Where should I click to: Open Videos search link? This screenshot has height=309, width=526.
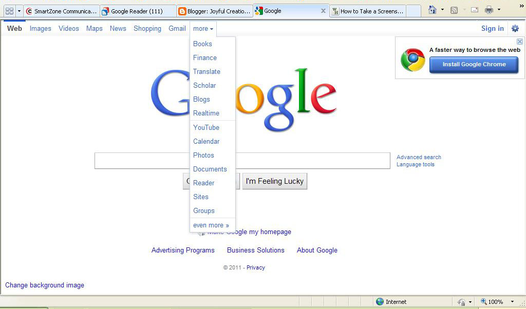pos(69,28)
